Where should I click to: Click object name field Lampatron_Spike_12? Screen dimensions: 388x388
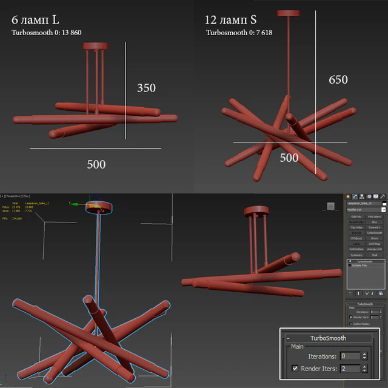[x=364, y=203]
